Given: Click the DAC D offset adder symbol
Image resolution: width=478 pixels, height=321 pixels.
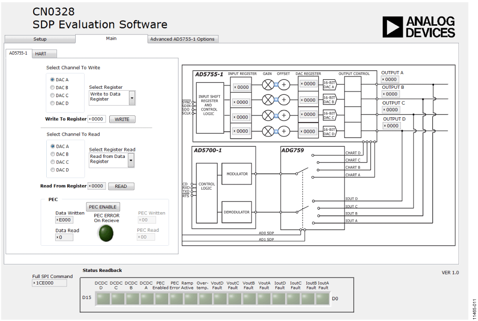Looking at the screenshot, I should [x=284, y=131].
